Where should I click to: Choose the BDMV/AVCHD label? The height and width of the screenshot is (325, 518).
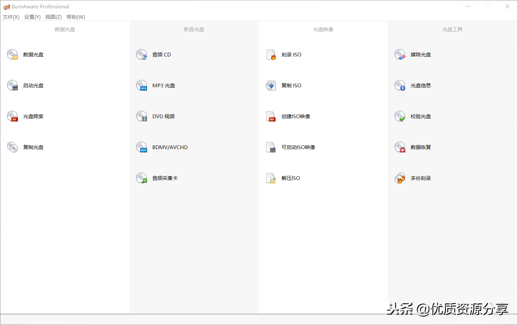(170, 147)
